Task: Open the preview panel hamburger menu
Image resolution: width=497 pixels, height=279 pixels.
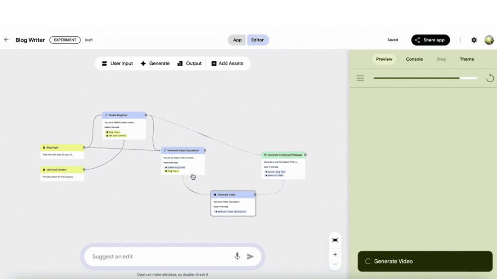Action: [x=360, y=78]
